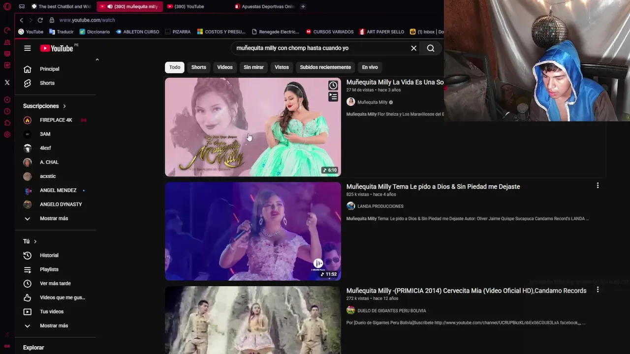Open the YouTube hamburger guide menu

(x=28, y=48)
